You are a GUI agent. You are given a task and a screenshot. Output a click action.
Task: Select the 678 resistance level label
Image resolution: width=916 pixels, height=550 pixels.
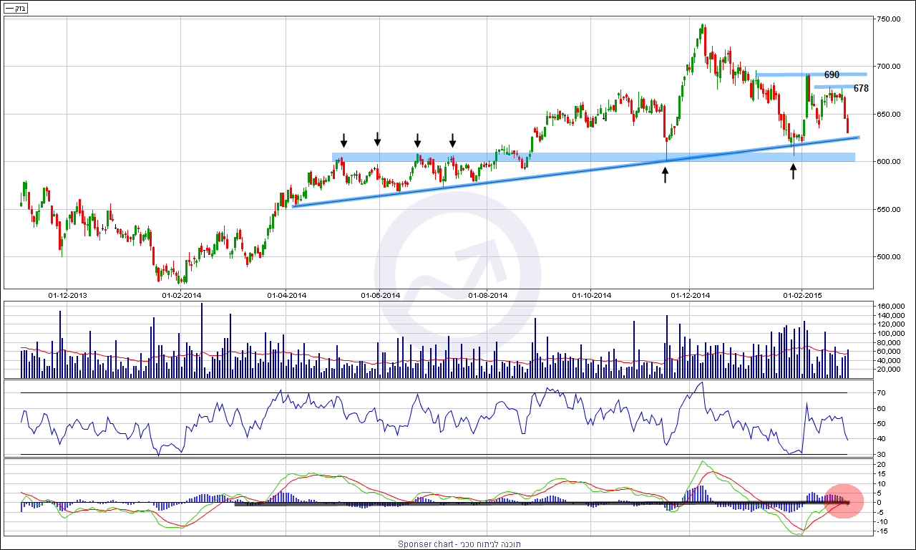(861, 88)
